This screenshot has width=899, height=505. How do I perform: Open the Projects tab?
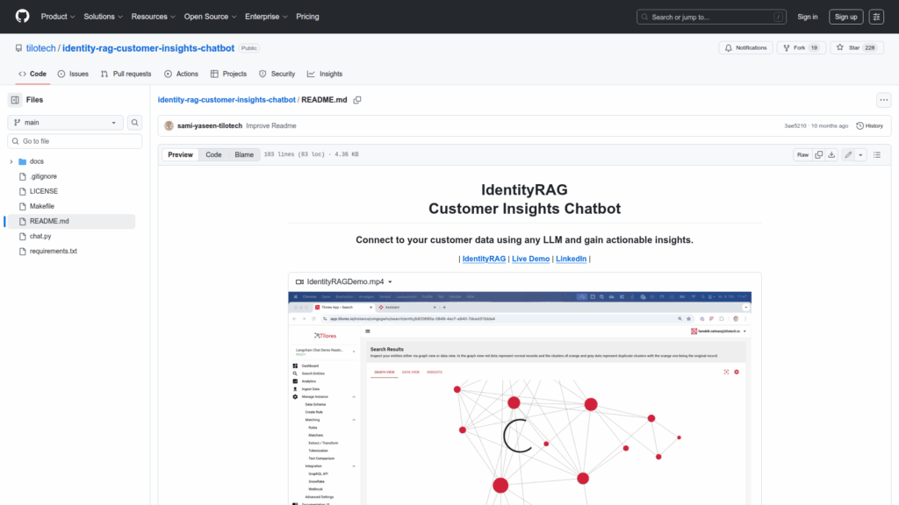228,74
